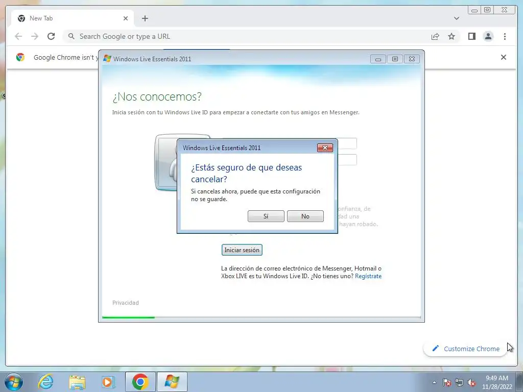
Task: Close the Windows Live Essentials 2011 window
Action: point(412,59)
